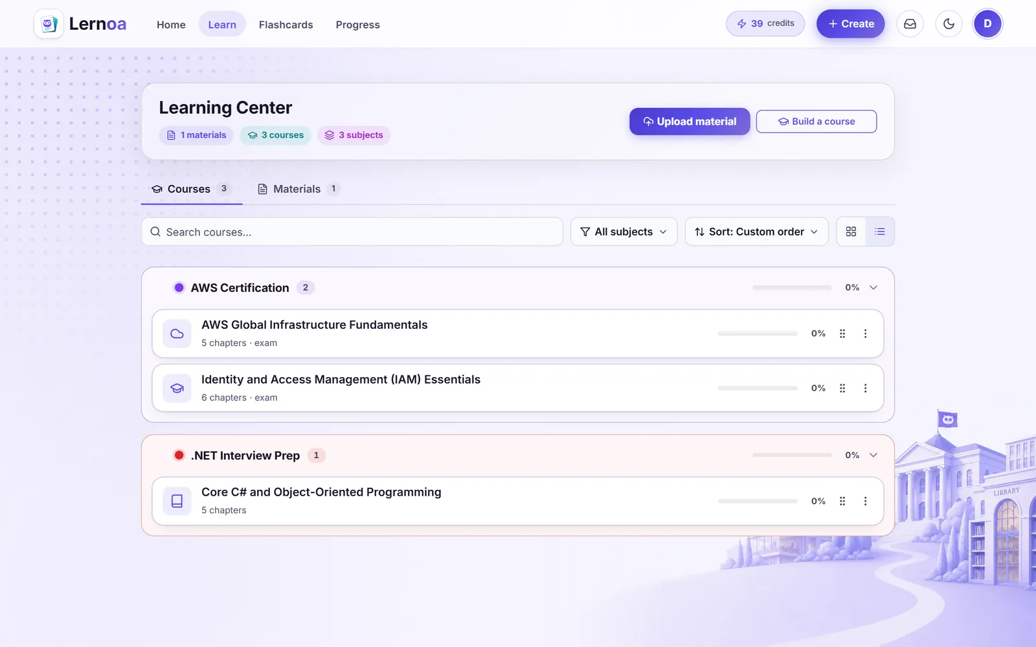This screenshot has height=647, width=1036.
Task: Click drag handle for Core C# course
Action: (842, 501)
